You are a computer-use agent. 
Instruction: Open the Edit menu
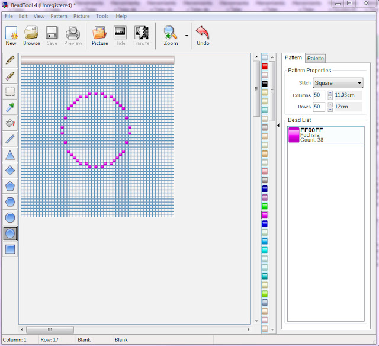pos(23,16)
